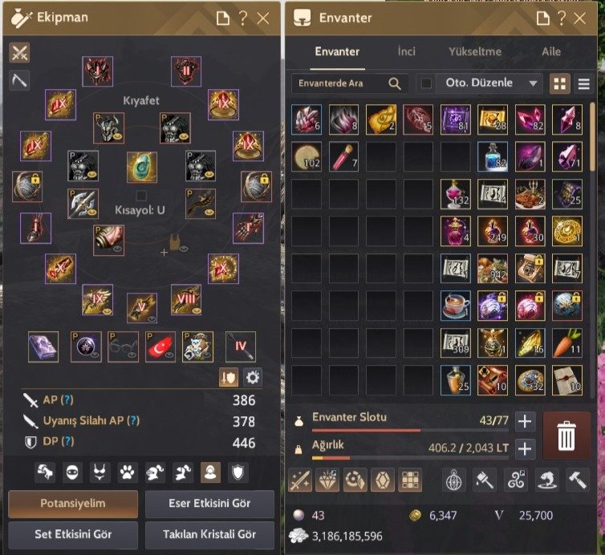Open the Yükseltme tab
This screenshot has height=555, width=605.
(x=475, y=51)
